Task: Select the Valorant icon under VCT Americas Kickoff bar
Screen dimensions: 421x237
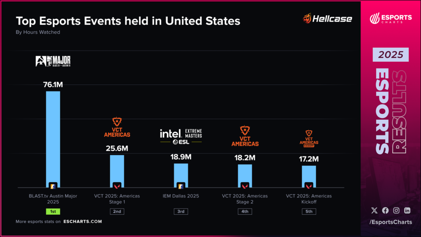Action: 309,185
